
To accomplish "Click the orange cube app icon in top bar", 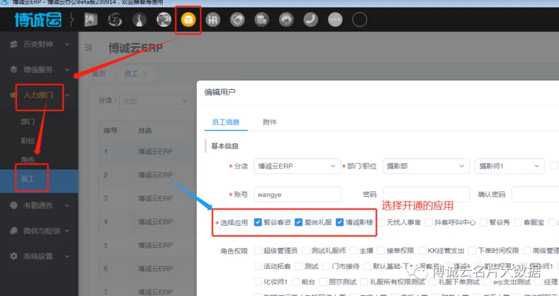I will tap(188, 21).
